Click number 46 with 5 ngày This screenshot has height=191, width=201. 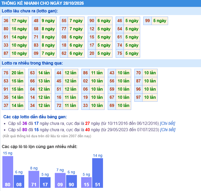click(x=120, y=21)
